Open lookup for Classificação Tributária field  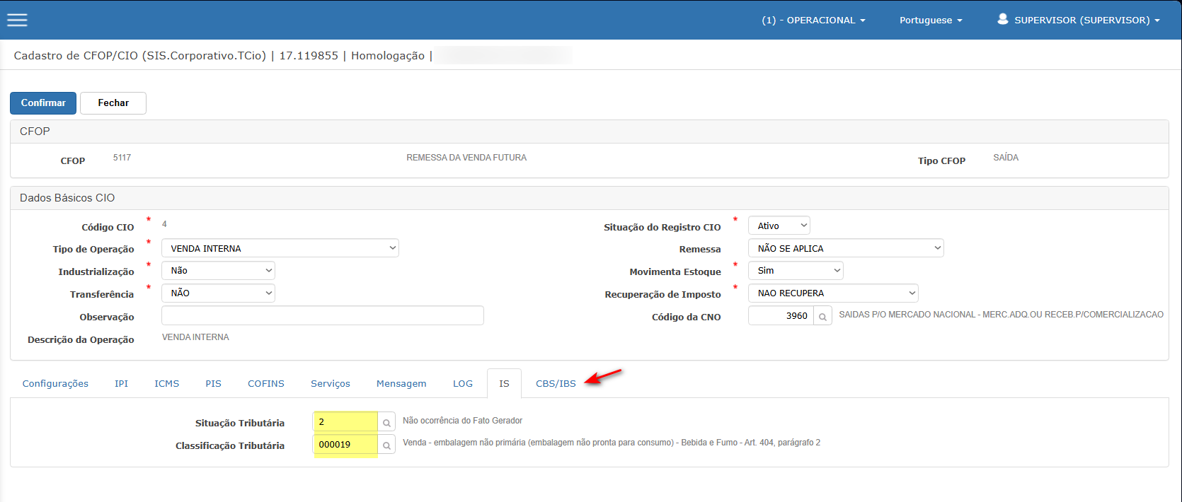coord(386,445)
